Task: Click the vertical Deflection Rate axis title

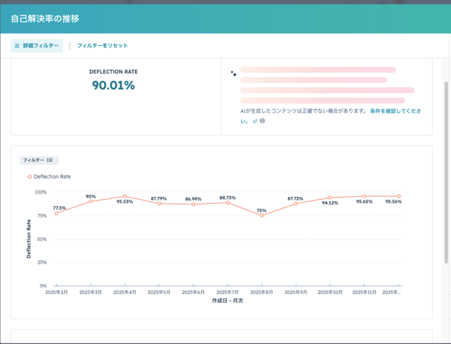Action: point(28,239)
